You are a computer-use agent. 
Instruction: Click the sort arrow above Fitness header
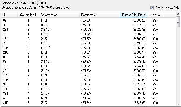[134, 12]
